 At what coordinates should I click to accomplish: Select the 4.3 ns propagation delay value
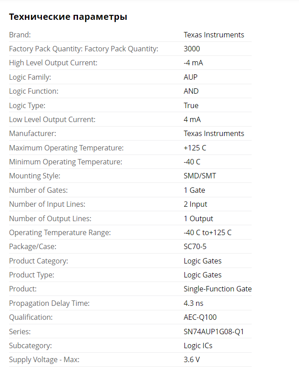pos(193,303)
